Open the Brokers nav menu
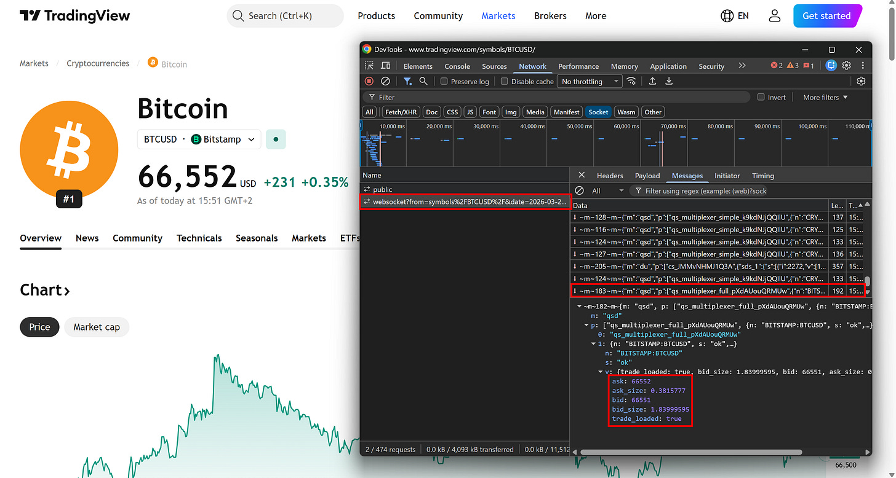The image size is (896, 478). (550, 16)
